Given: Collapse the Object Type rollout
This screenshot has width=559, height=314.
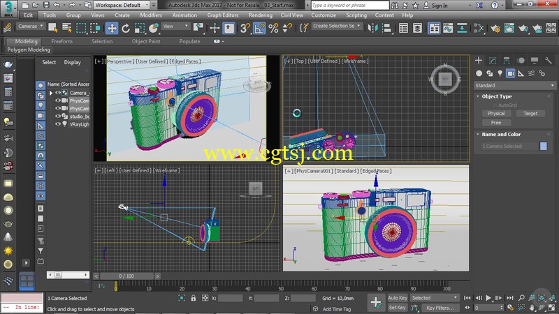Looking at the screenshot, I should (x=478, y=96).
